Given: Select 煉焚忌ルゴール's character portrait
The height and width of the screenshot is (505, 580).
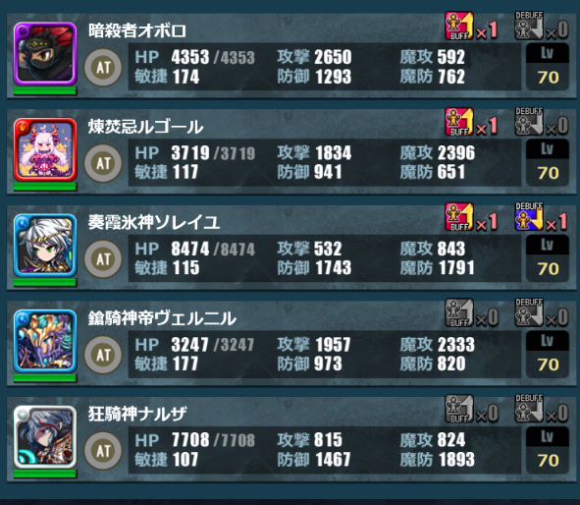Looking at the screenshot, I should pyautogui.click(x=45, y=149).
